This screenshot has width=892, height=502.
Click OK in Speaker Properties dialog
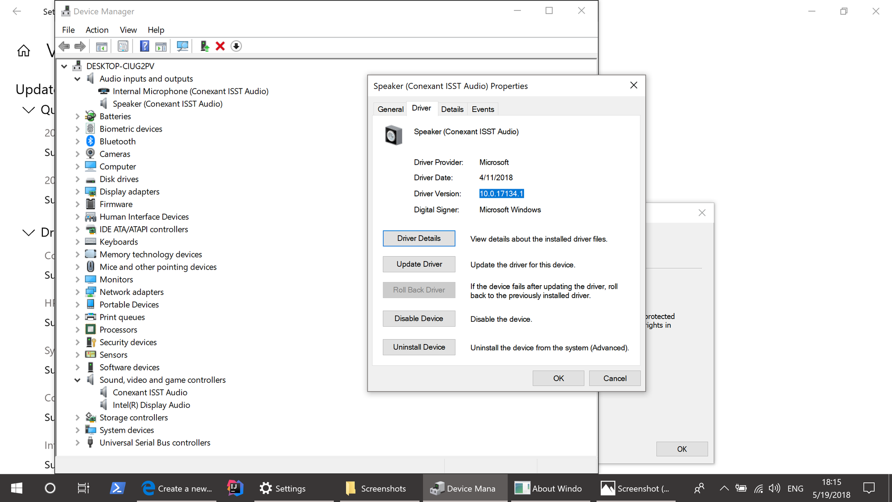coord(558,378)
